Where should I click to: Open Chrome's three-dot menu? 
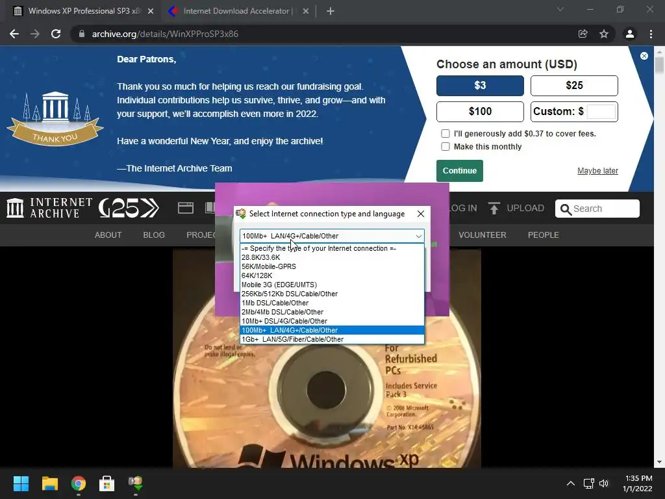click(651, 34)
